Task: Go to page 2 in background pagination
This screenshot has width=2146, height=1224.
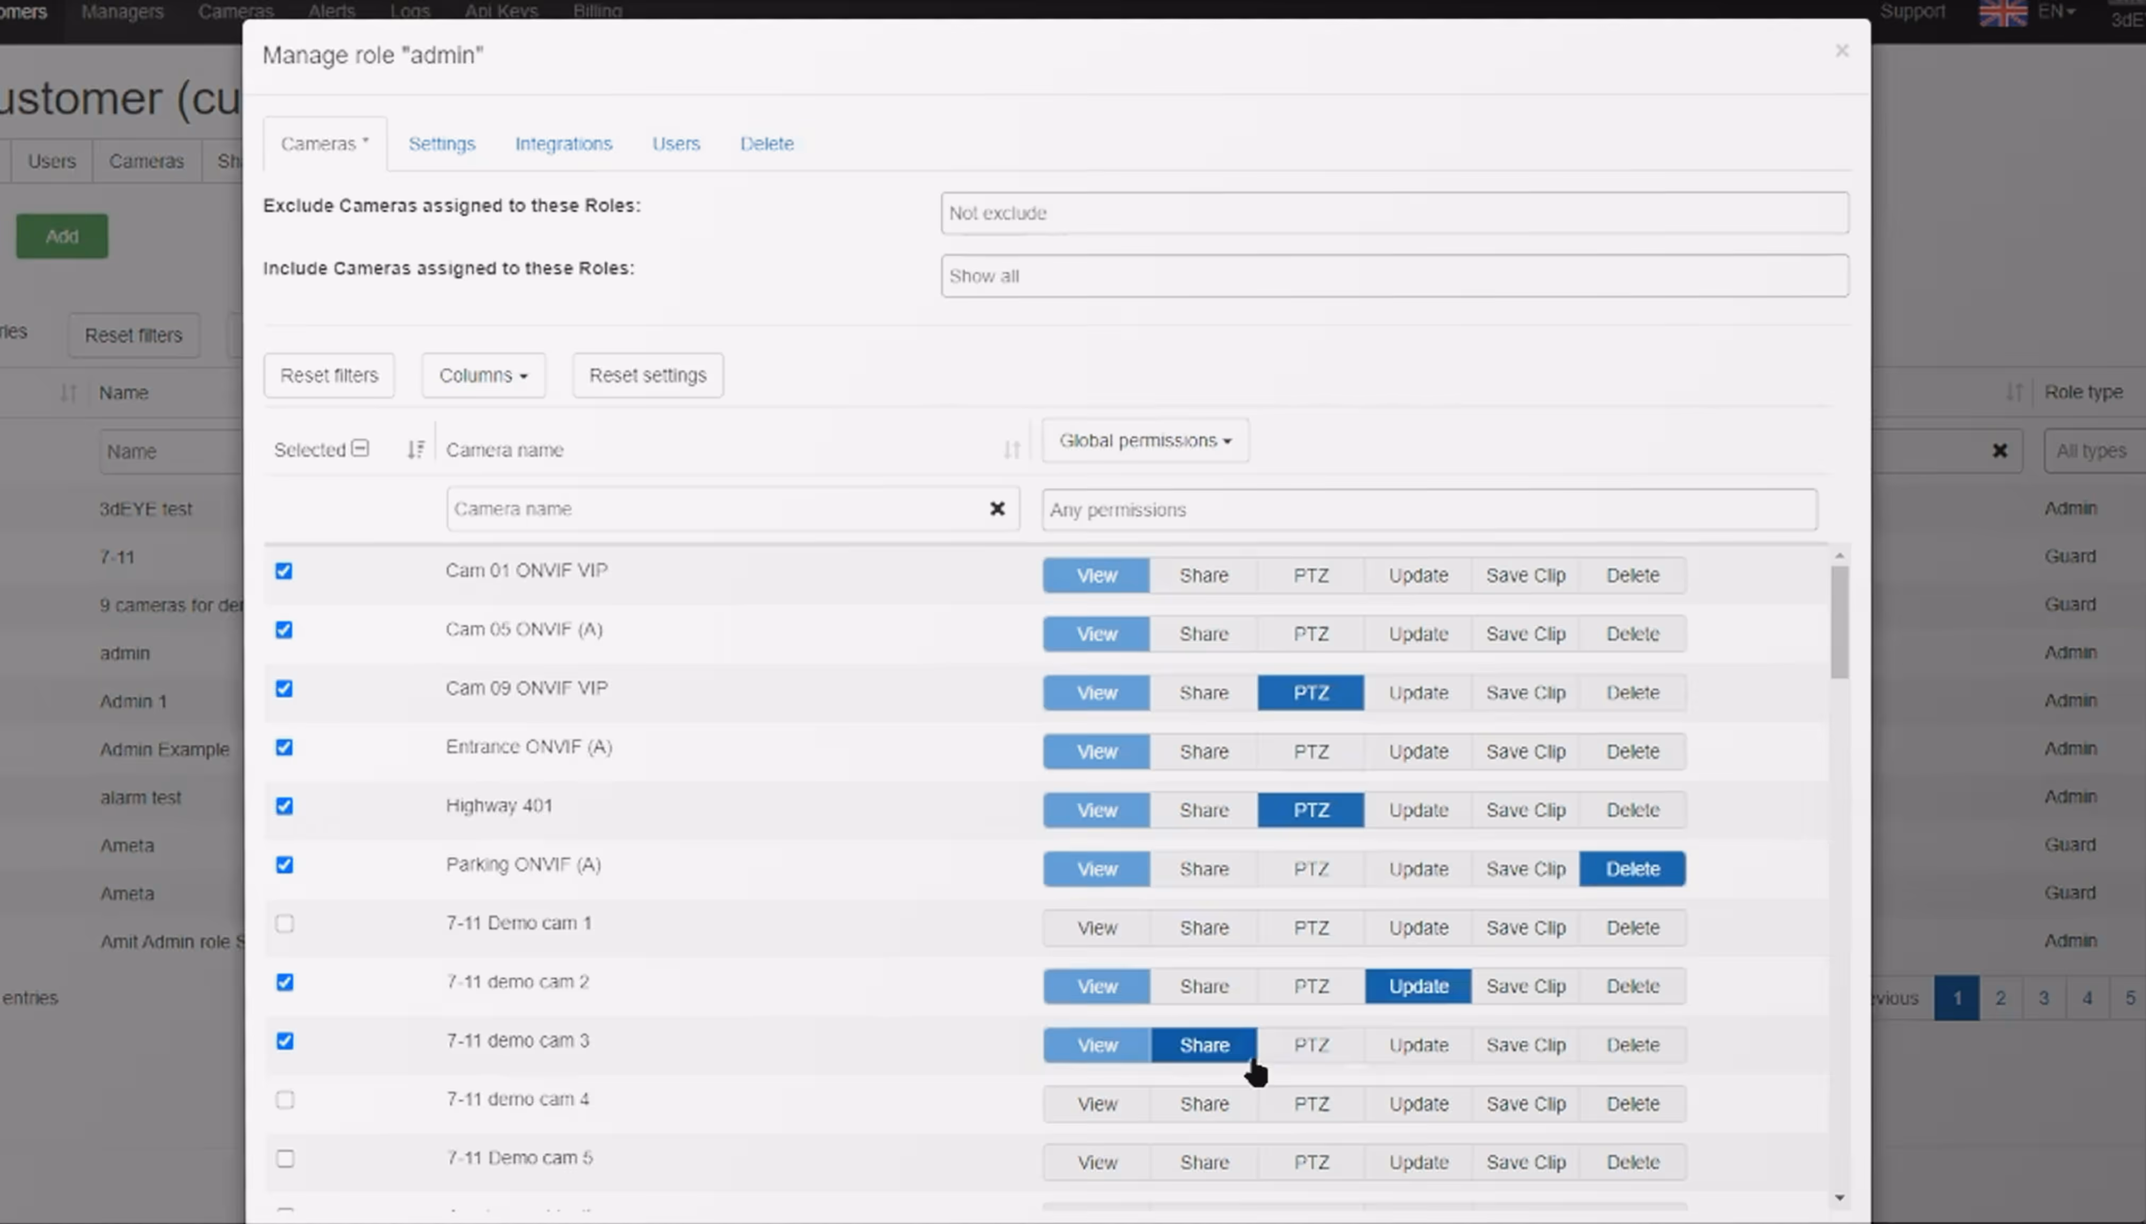Action: (2001, 998)
